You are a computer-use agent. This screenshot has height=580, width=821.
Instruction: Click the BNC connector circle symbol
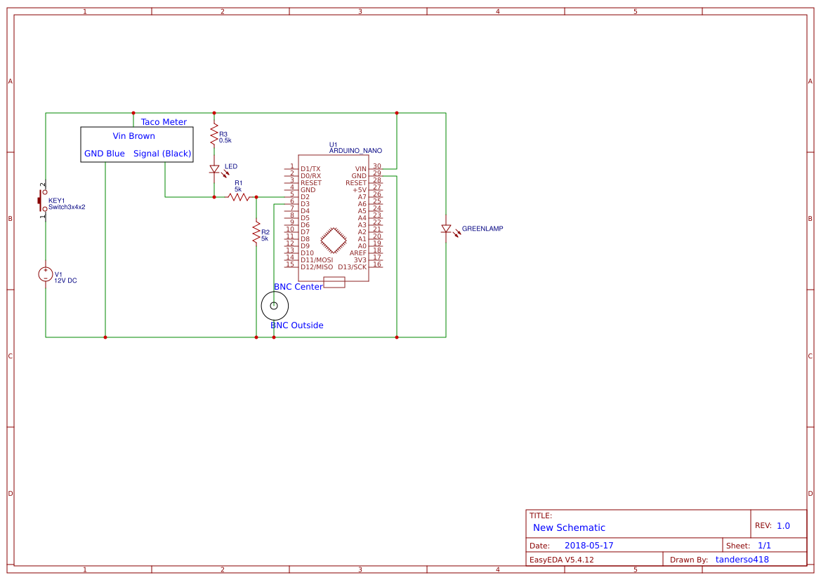coord(275,305)
